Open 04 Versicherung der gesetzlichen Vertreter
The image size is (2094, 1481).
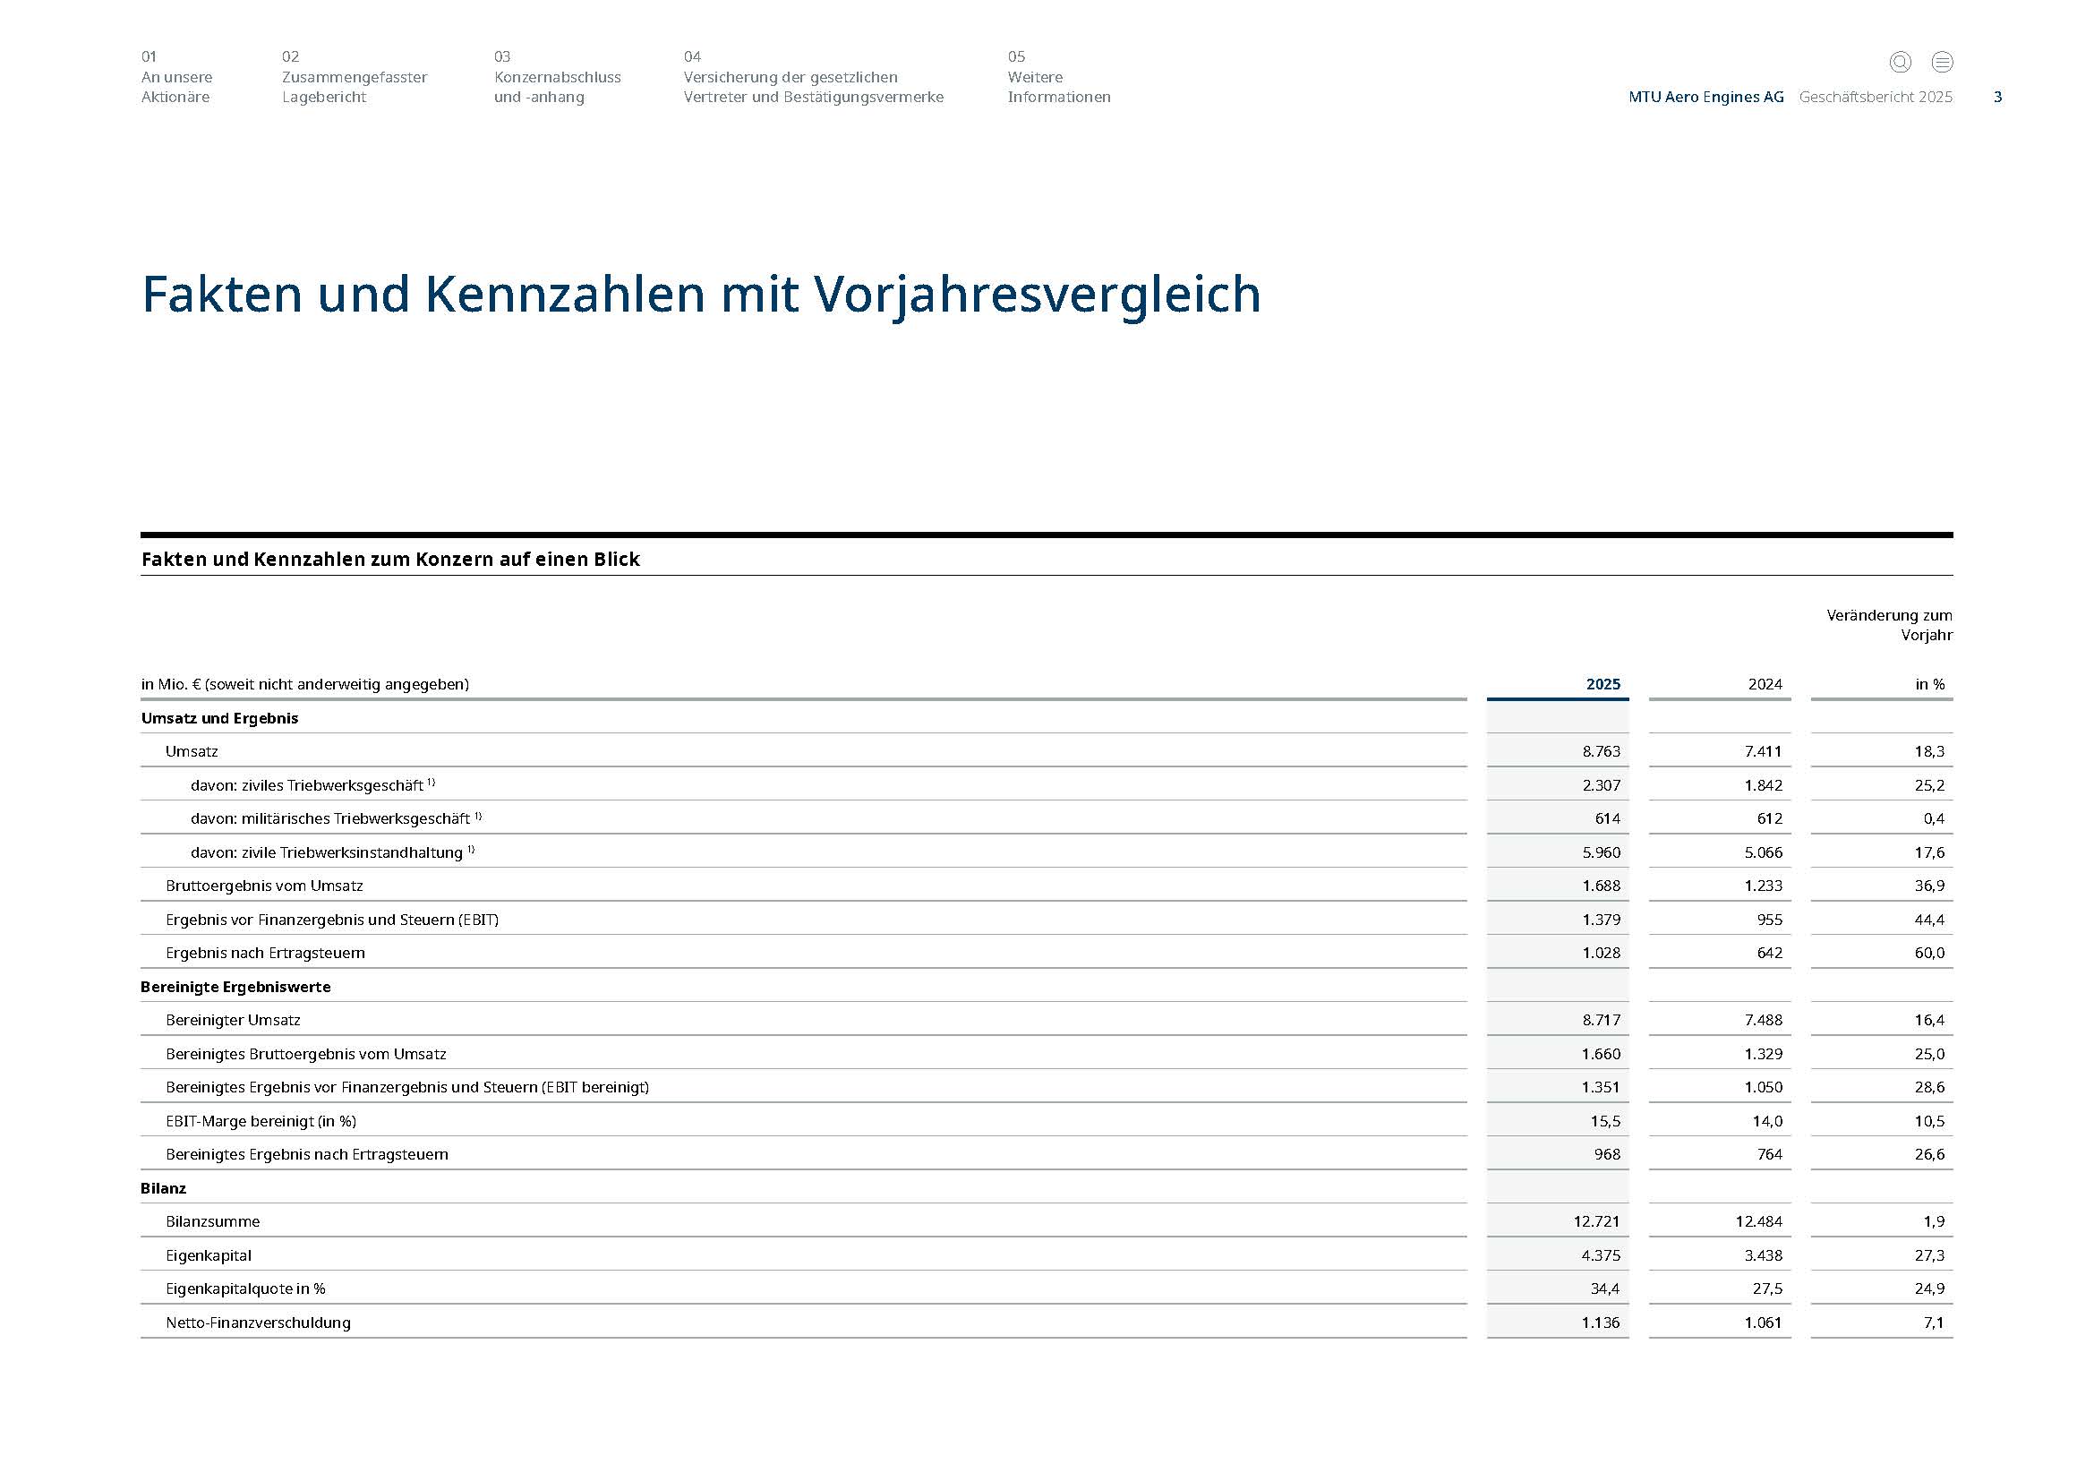pyautogui.click(x=814, y=77)
